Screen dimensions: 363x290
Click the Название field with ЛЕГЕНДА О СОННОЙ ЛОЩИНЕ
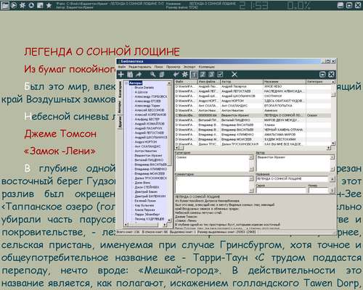[x=292, y=179]
